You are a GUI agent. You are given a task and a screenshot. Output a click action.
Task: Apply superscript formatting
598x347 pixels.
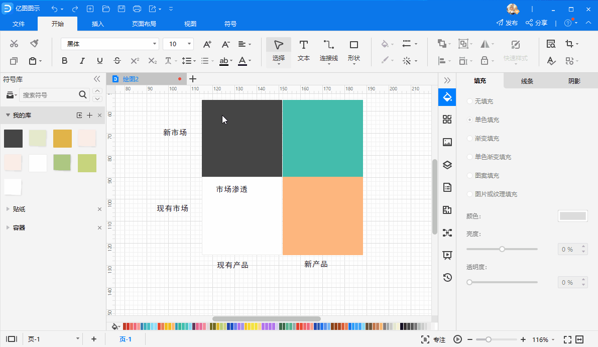point(135,61)
